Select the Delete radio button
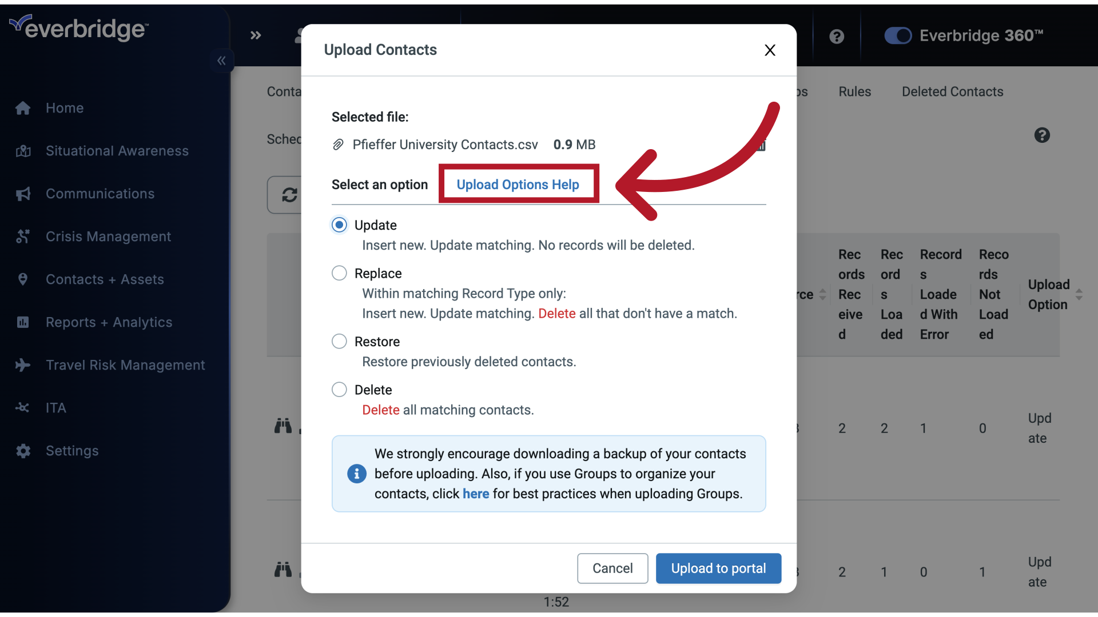The image size is (1098, 617). coord(339,390)
